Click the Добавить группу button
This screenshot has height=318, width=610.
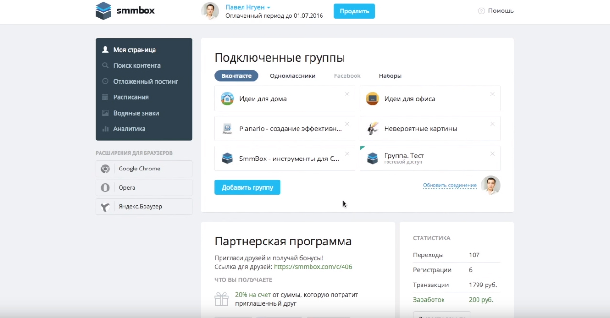[247, 187]
